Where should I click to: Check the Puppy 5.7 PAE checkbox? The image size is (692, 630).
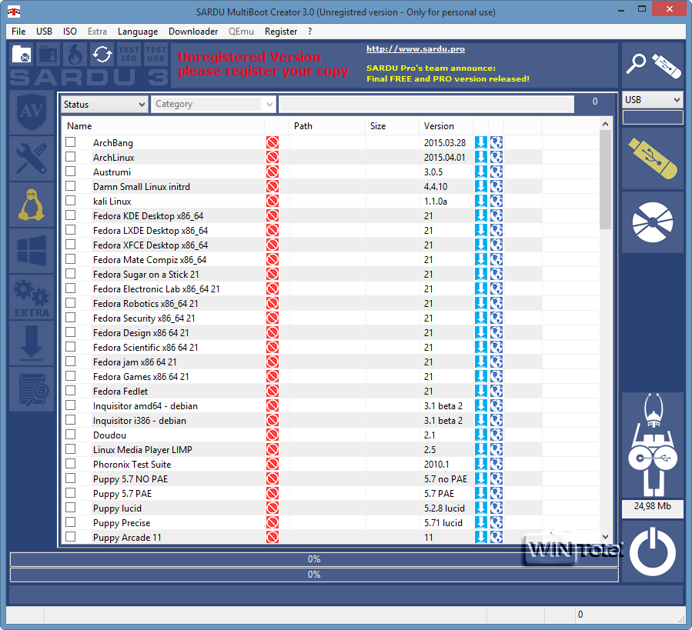[70, 493]
